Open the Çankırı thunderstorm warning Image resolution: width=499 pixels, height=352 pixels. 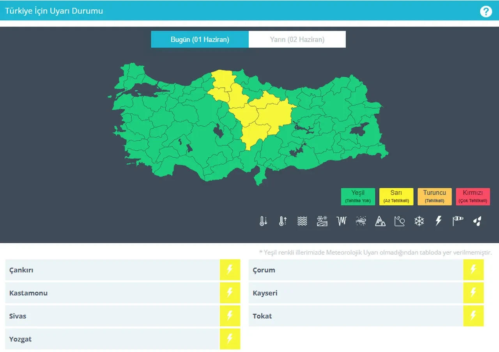(230, 269)
